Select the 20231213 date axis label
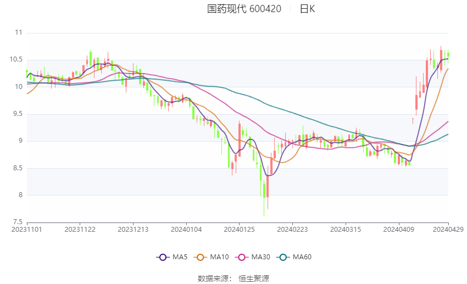 click(133, 230)
